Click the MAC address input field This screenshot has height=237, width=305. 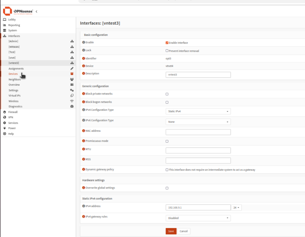tap(198, 132)
